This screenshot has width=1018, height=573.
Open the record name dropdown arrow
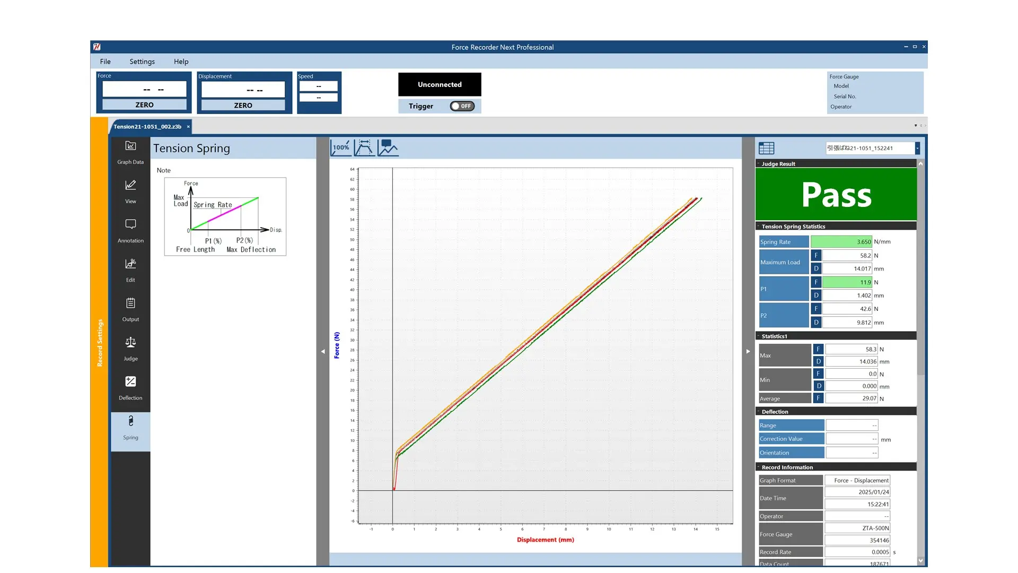pyautogui.click(x=917, y=148)
